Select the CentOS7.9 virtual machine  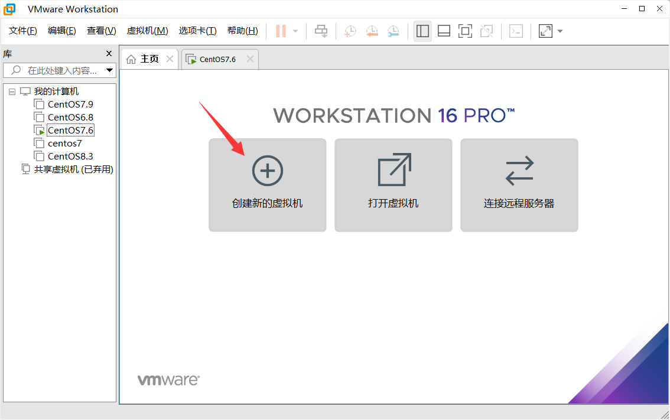click(70, 104)
